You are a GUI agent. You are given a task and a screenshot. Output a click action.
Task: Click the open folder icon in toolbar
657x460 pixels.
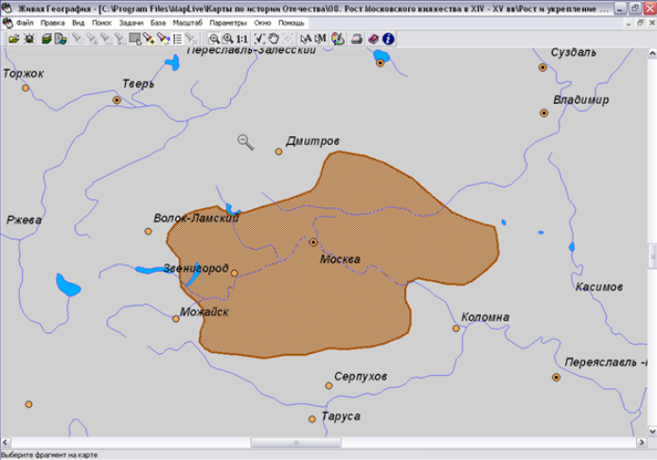click(14, 39)
